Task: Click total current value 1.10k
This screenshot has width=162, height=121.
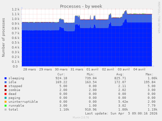Action: pyautogui.click(x=64, y=110)
